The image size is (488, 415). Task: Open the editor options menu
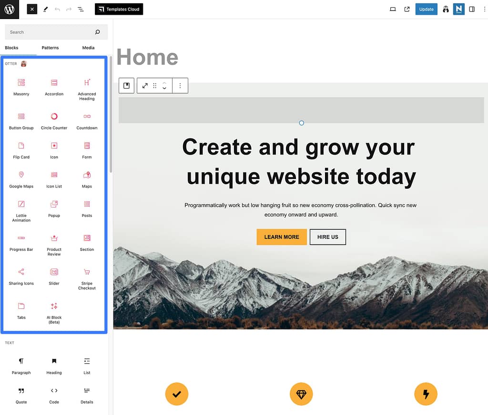tap(484, 10)
